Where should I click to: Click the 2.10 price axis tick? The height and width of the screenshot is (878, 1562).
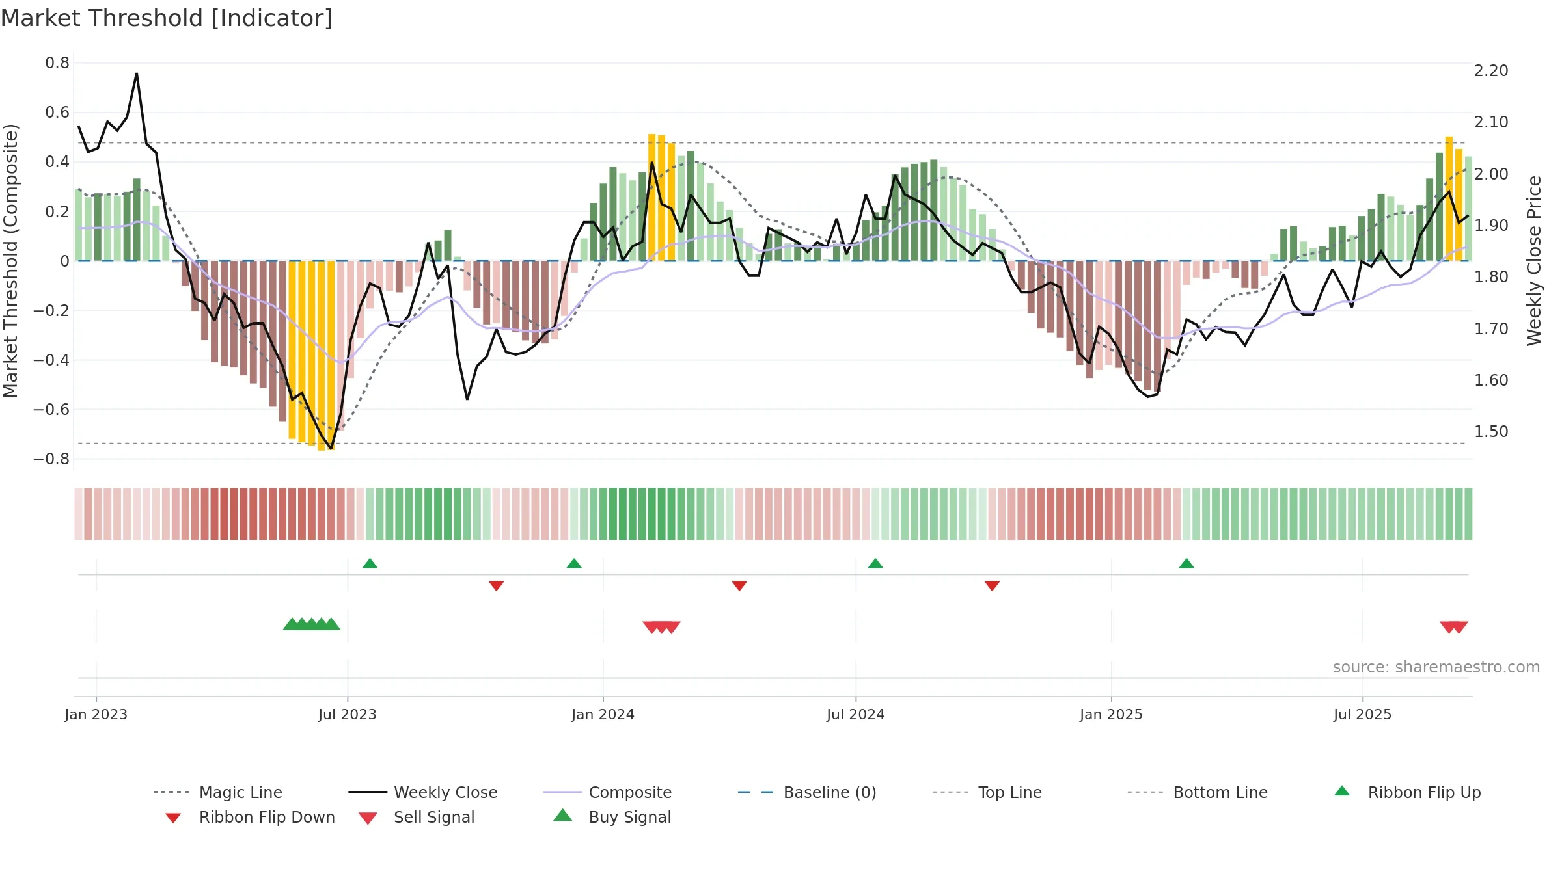pos(1491,122)
